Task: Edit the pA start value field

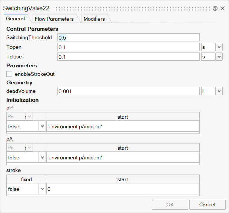Action: coord(122,158)
